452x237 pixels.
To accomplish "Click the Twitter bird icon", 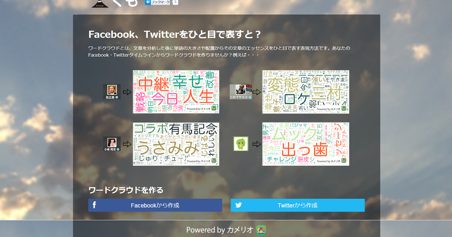I will click(x=238, y=205).
